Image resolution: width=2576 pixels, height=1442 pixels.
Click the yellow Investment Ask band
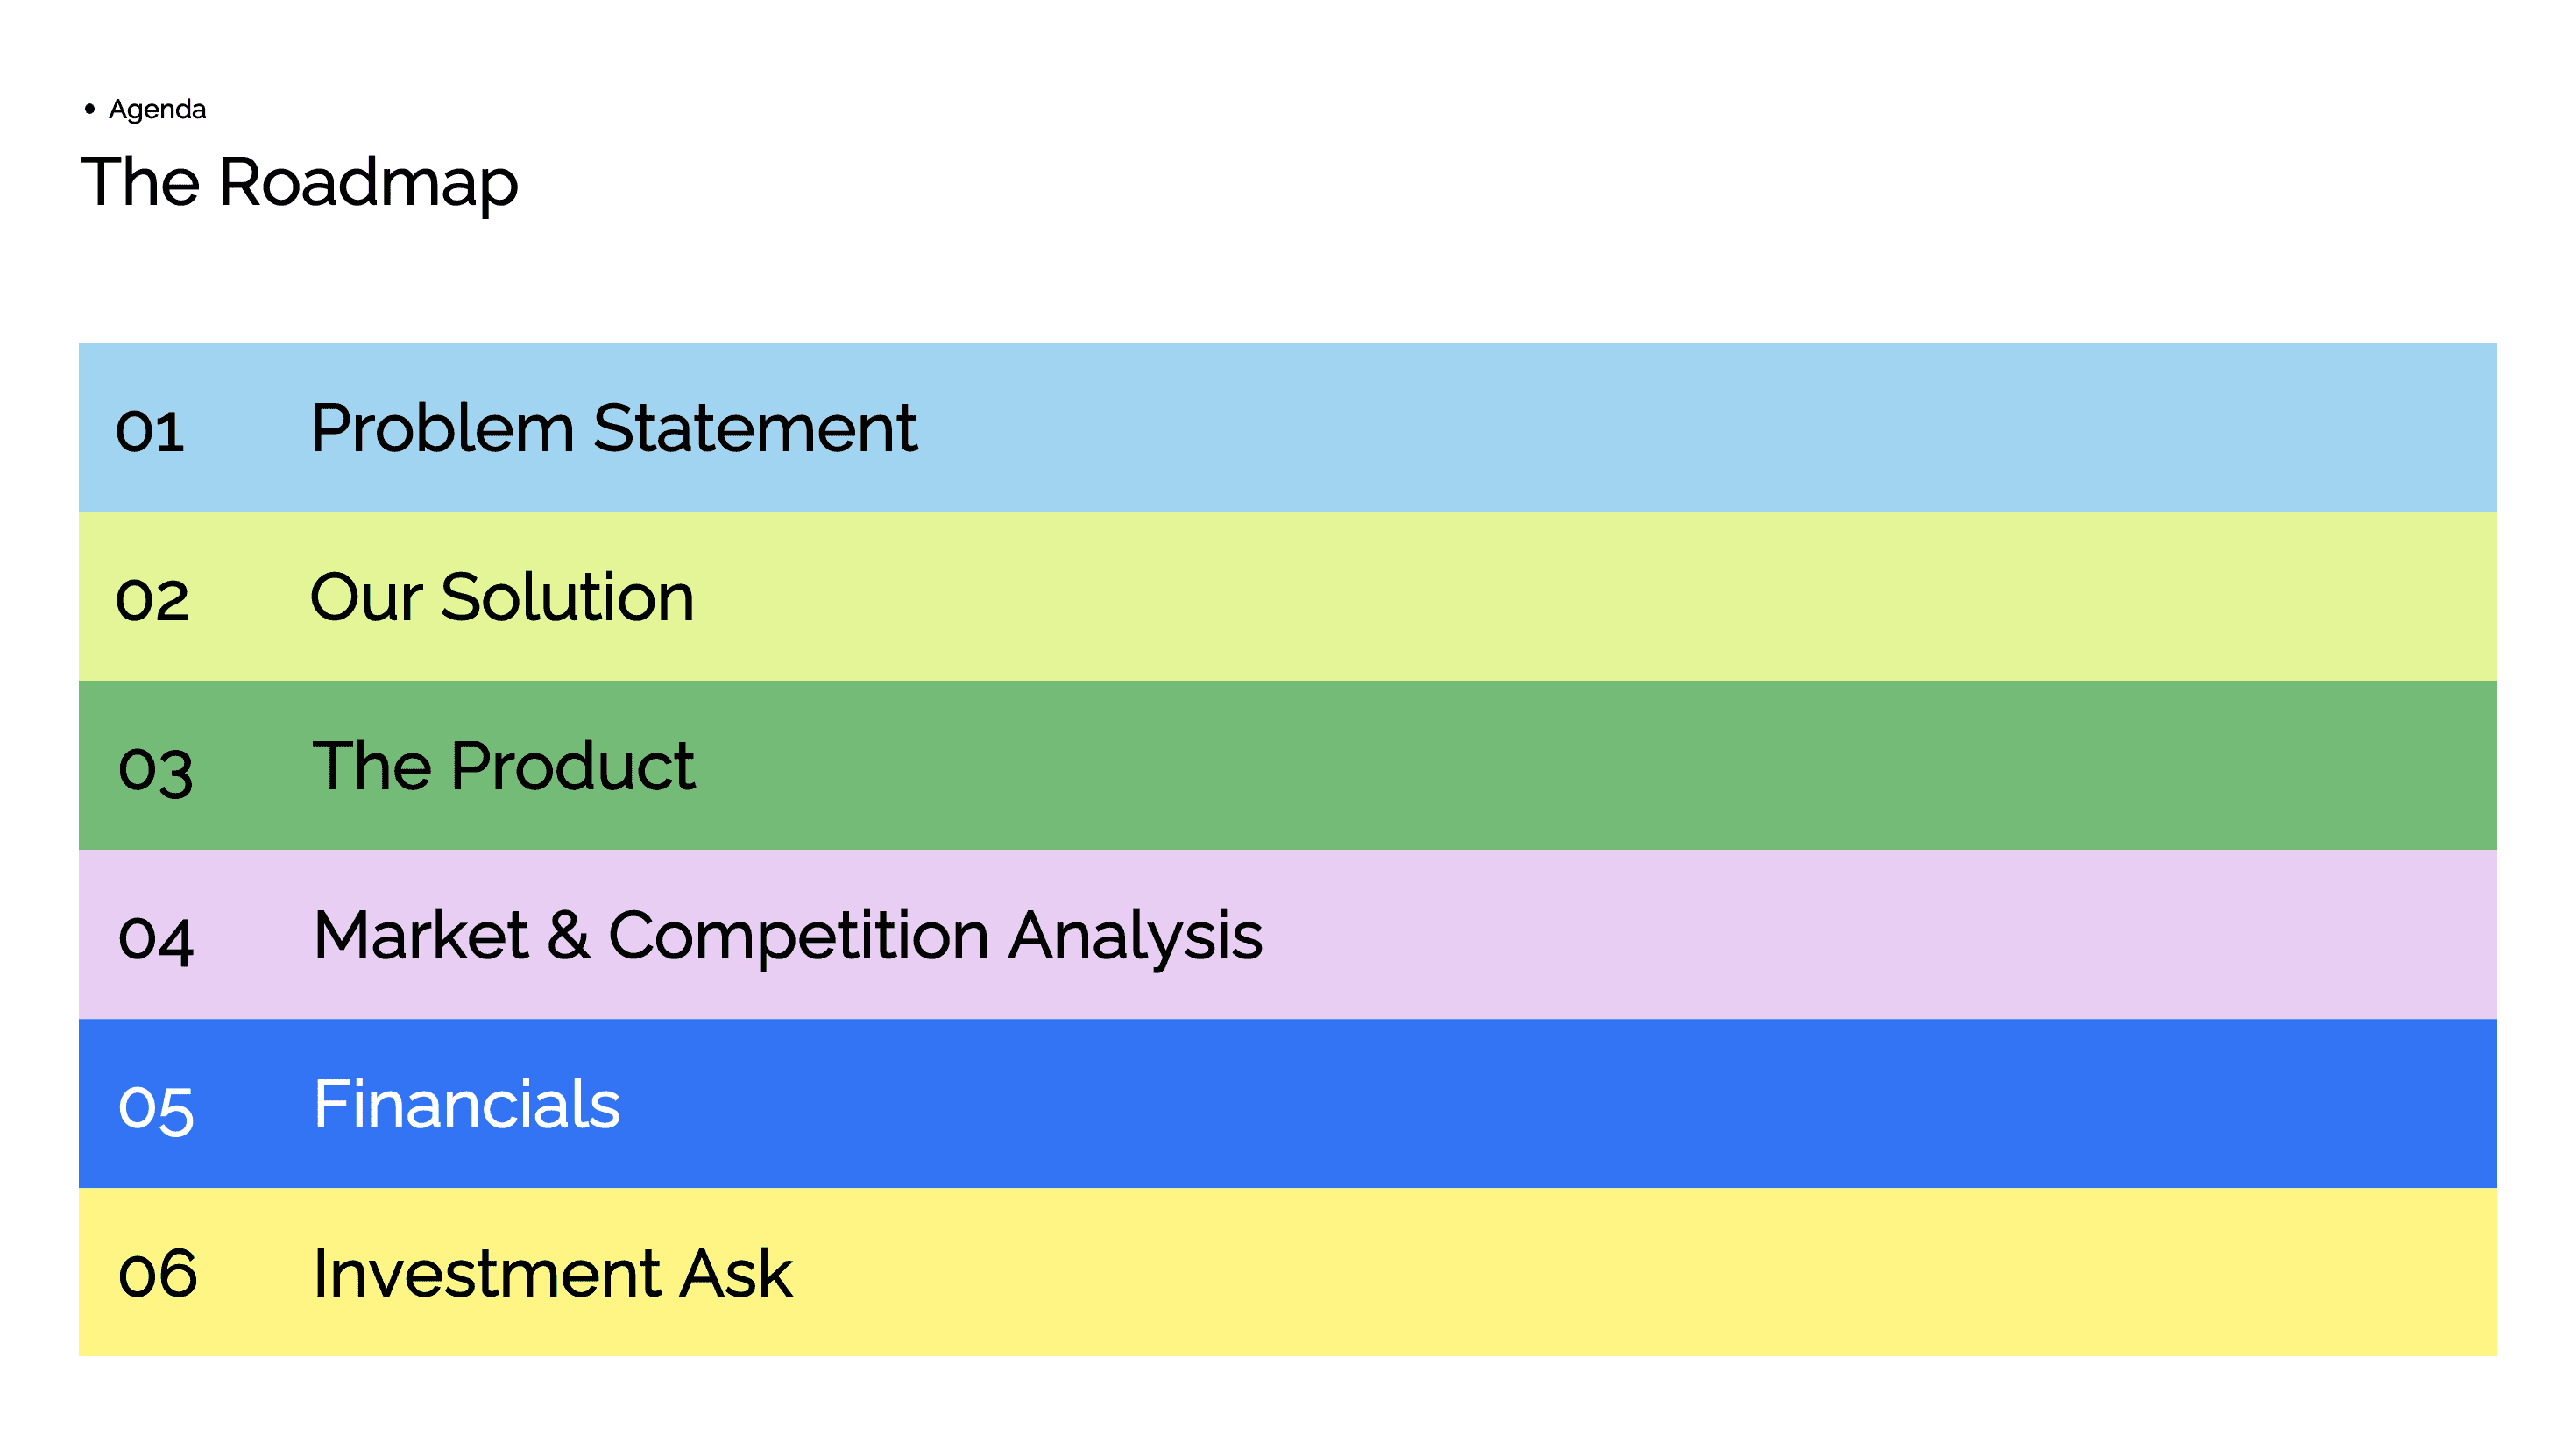coord(1288,1272)
